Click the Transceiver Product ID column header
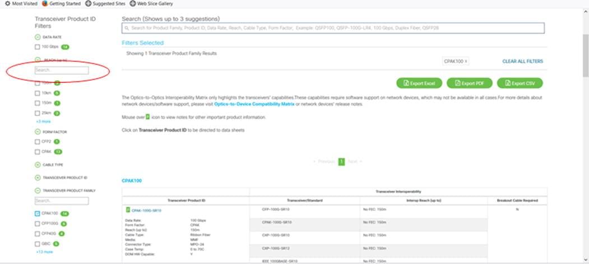 click(186, 201)
